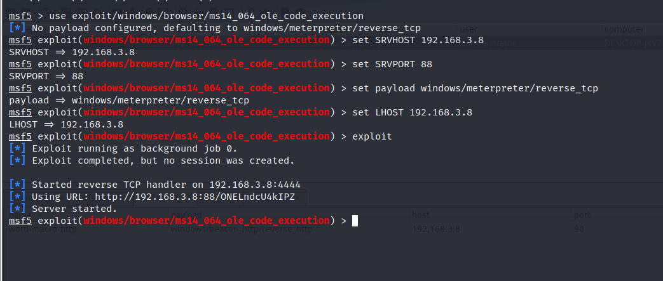The width and height of the screenshot is (663, 281).
Task: Click the 'computer' column header in background window
Action: 624,29
